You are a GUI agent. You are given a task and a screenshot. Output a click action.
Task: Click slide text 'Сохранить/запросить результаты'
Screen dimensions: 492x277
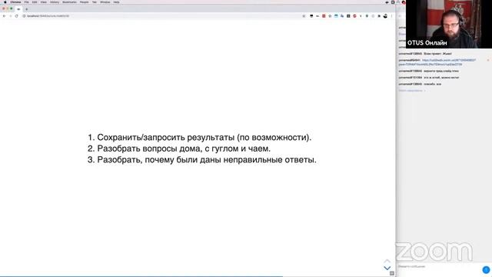[x=166, y=138]
